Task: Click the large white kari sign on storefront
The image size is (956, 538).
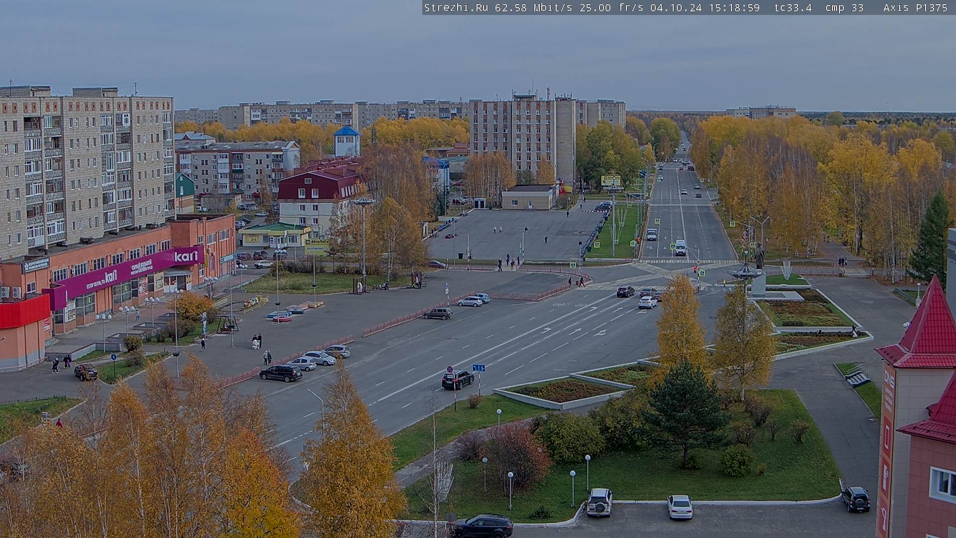Action: pos(186,257)
